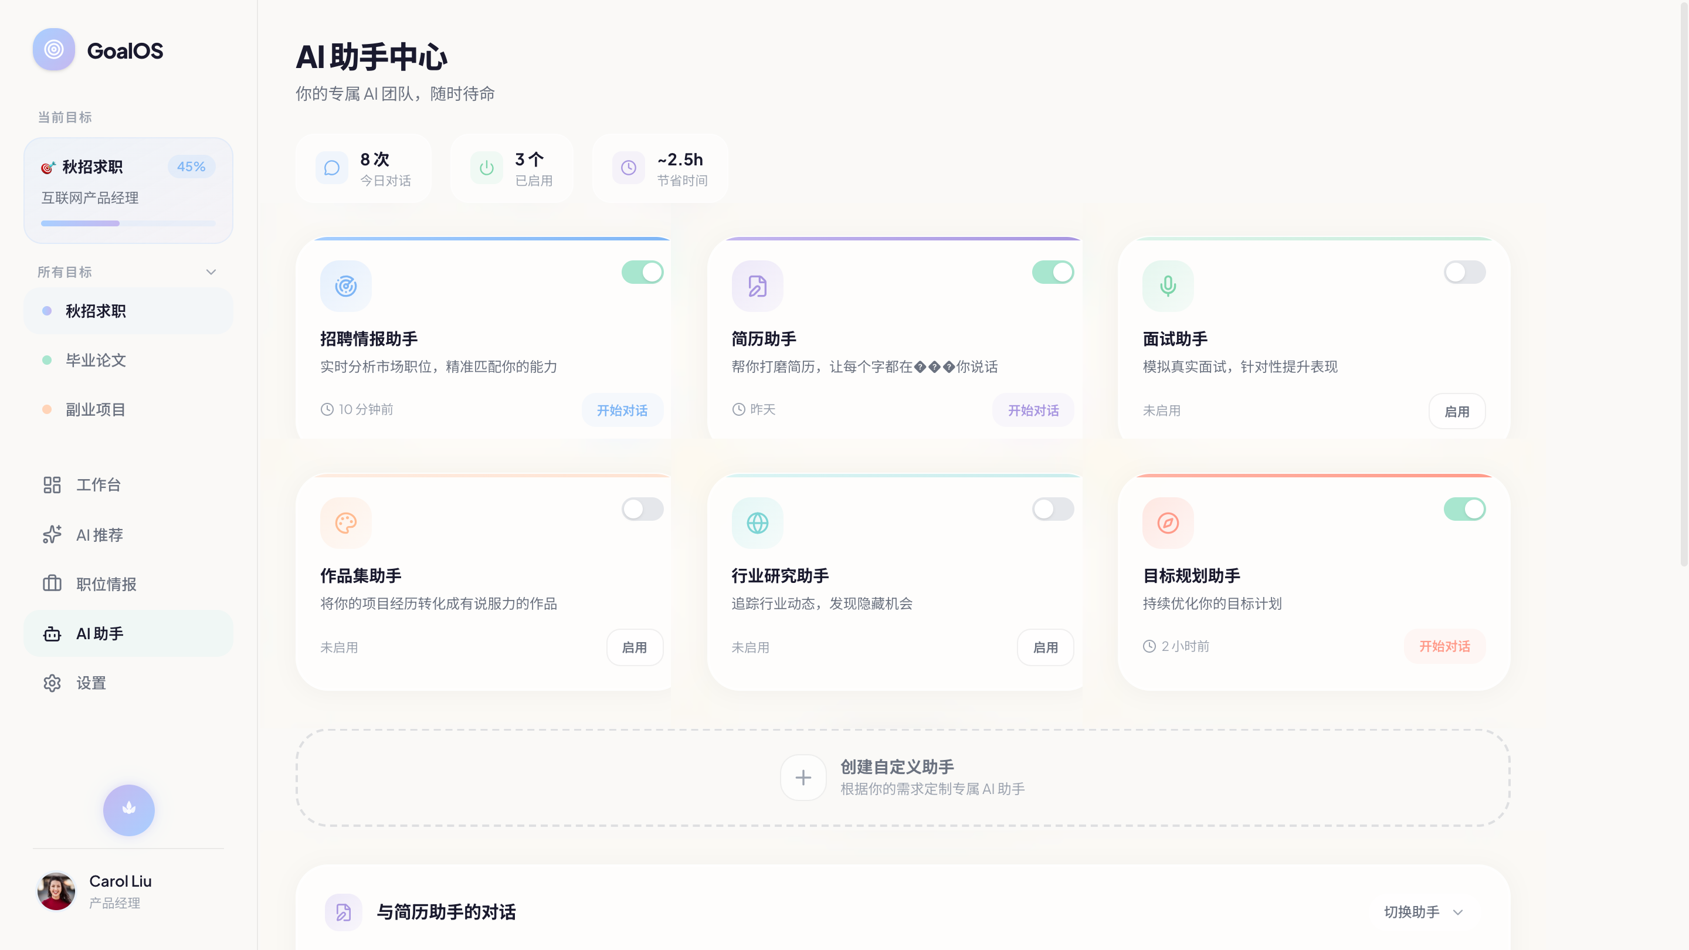Open the AI 助手 sidebar item
1689x950 pixels.
[x=128, y=633]
